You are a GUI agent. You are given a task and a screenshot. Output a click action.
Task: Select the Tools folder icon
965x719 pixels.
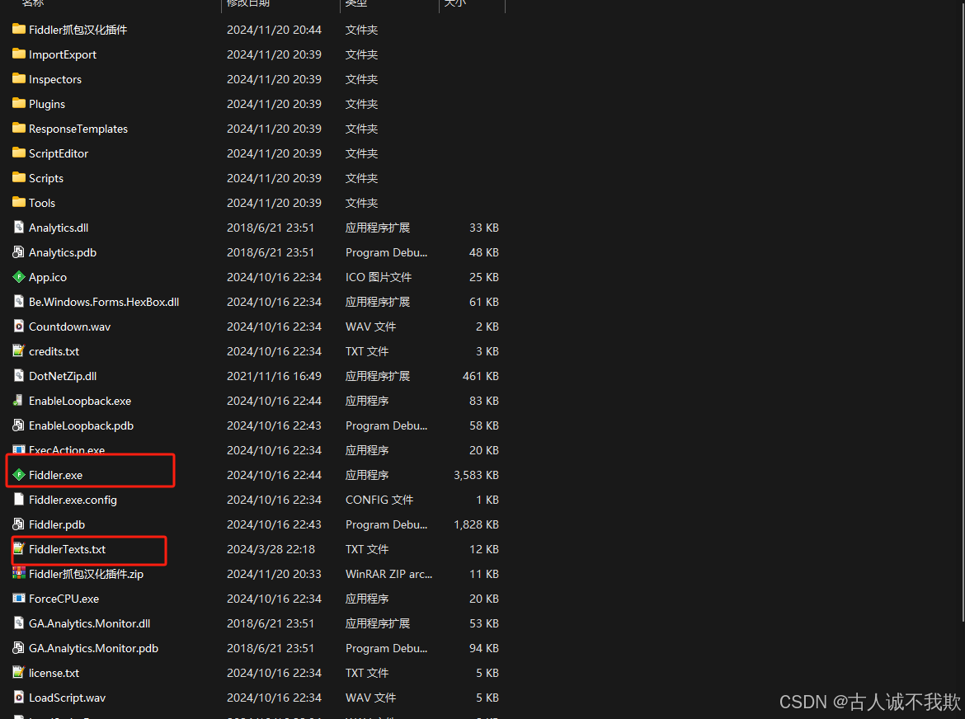[19, 202]
